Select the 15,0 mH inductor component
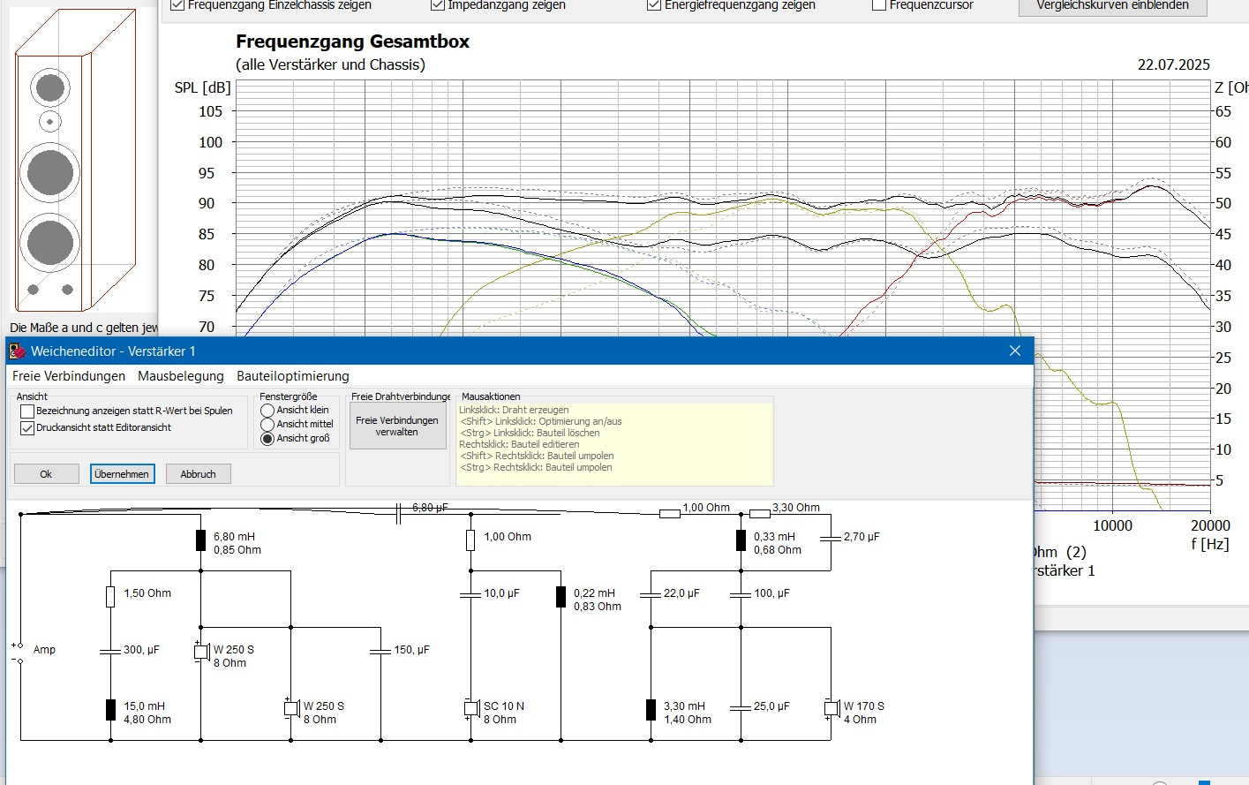 click(110, 710)
